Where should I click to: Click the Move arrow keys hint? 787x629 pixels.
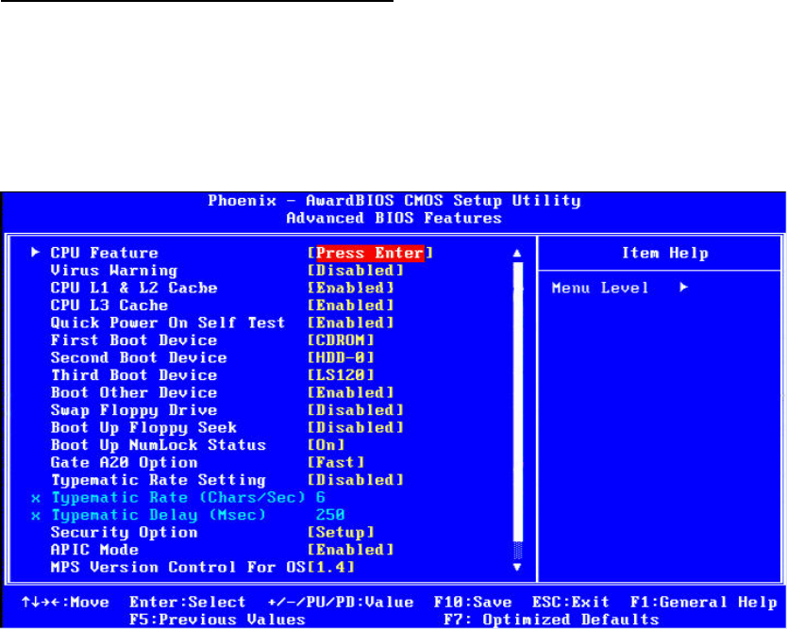[65, 602]
